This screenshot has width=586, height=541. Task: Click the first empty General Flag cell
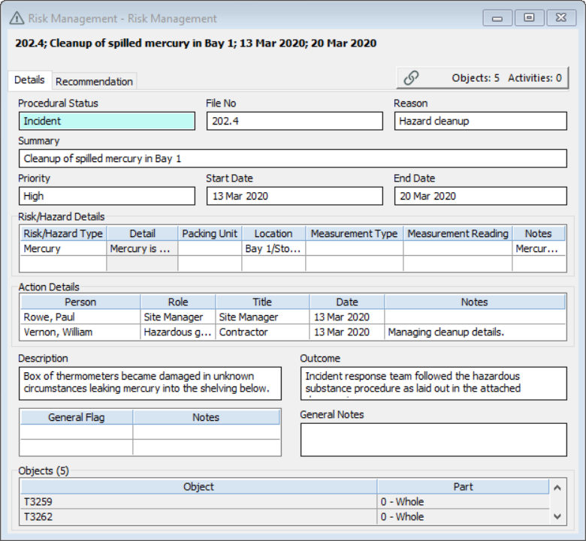(x=76, y=432)
